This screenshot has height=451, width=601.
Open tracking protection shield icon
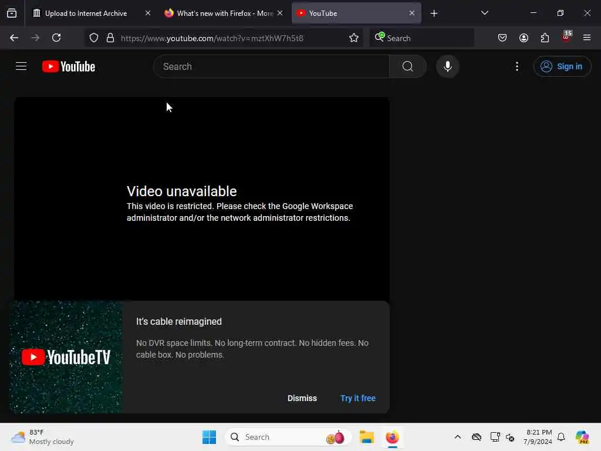click(94, 38)
